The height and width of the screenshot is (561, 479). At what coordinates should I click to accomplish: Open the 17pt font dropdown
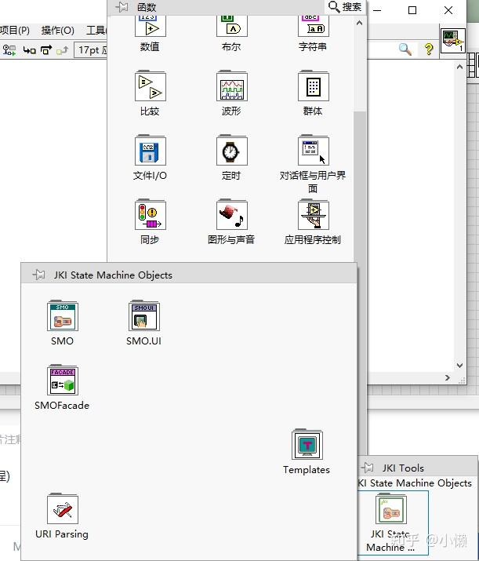pyautogui.click(x=91, y=49)
